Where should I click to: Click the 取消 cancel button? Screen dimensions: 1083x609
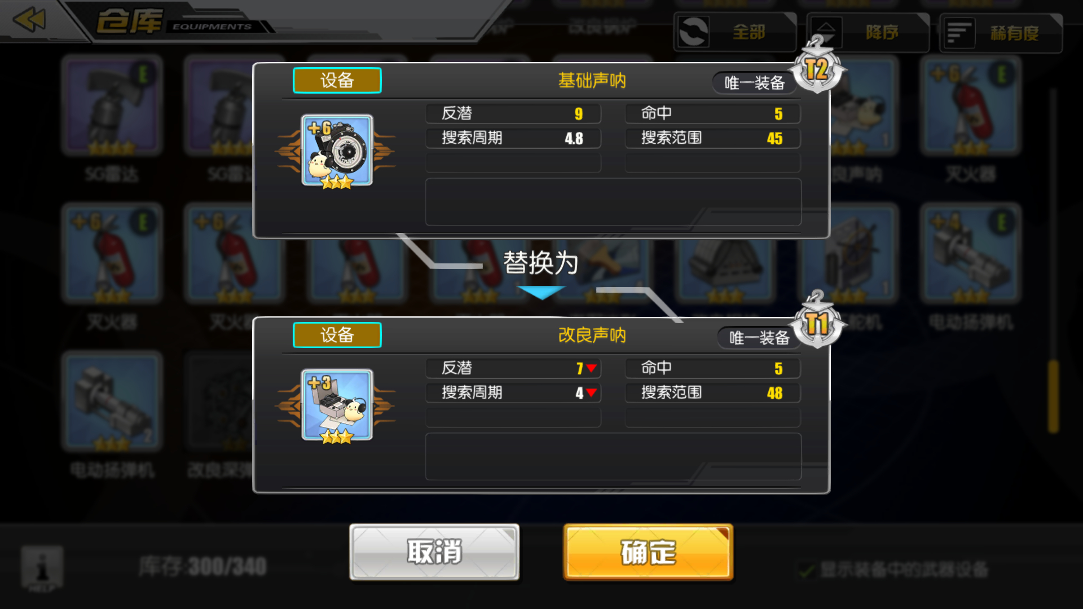point(434,552)
